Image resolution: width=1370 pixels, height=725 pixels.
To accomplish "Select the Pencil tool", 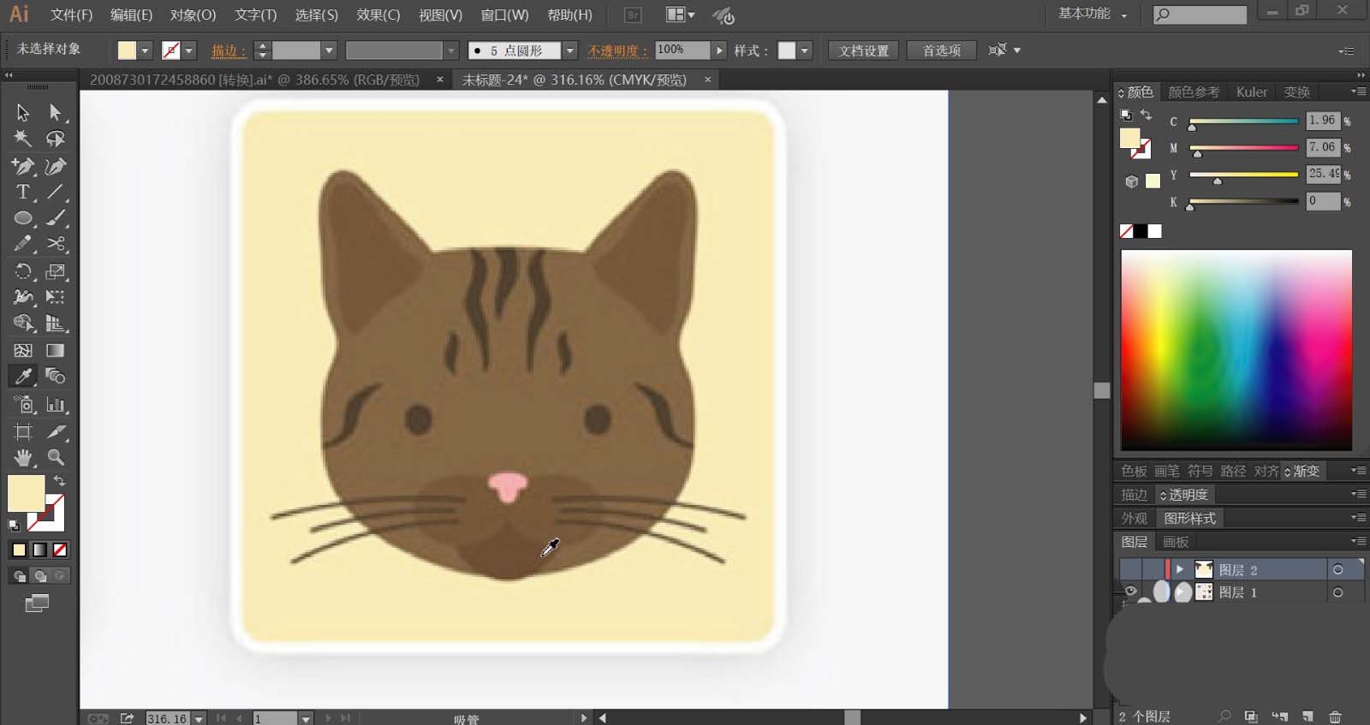I will 23,244.
